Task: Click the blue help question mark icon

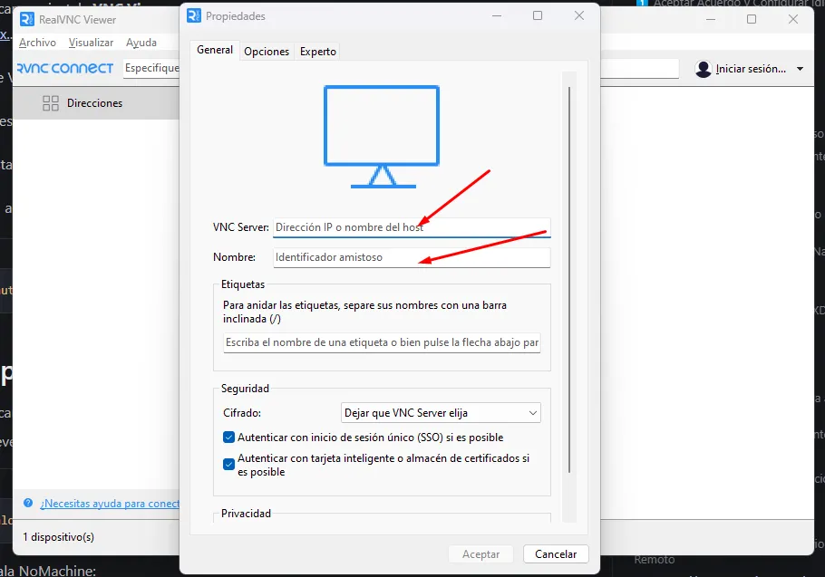Action: tap(29, 504)
